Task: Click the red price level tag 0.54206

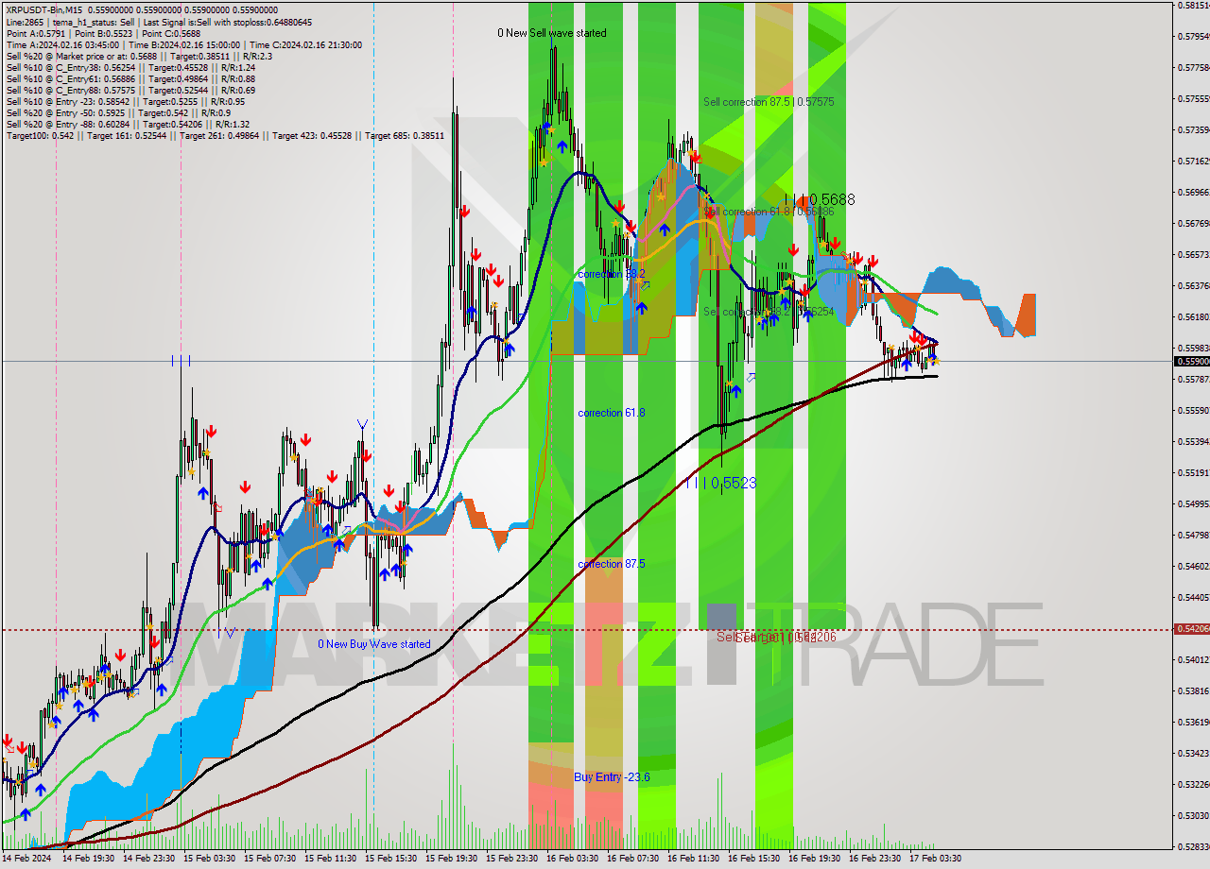Action: pos(1192,628)
